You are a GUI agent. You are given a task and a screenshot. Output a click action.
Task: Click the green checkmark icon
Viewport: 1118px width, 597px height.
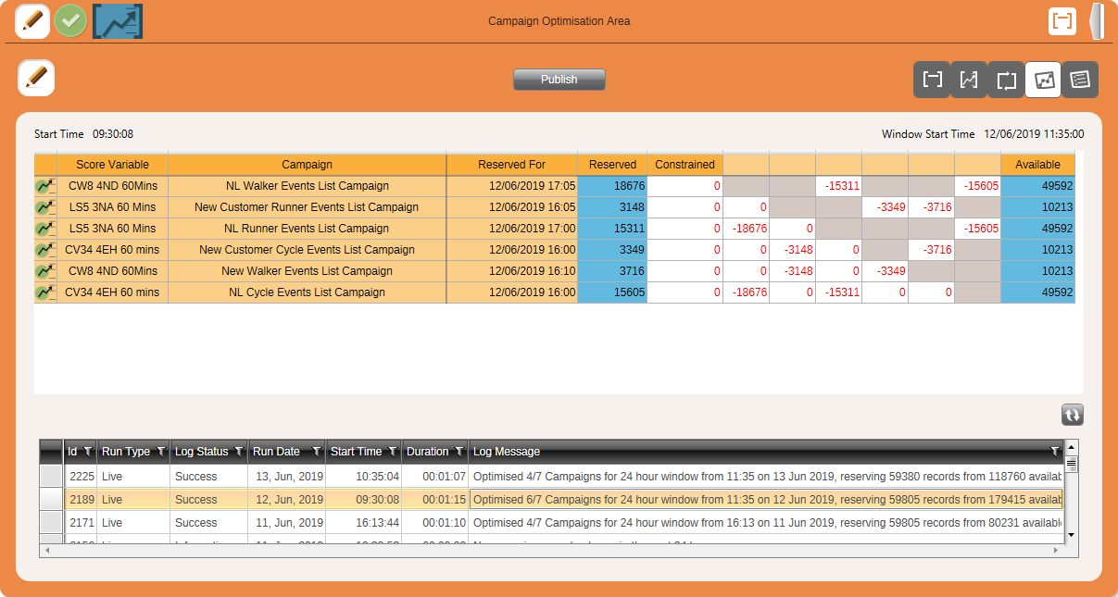click(70, 20)
